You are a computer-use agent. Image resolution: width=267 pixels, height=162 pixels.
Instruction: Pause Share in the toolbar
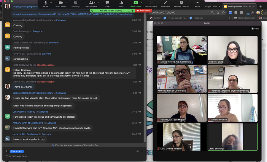151,4
